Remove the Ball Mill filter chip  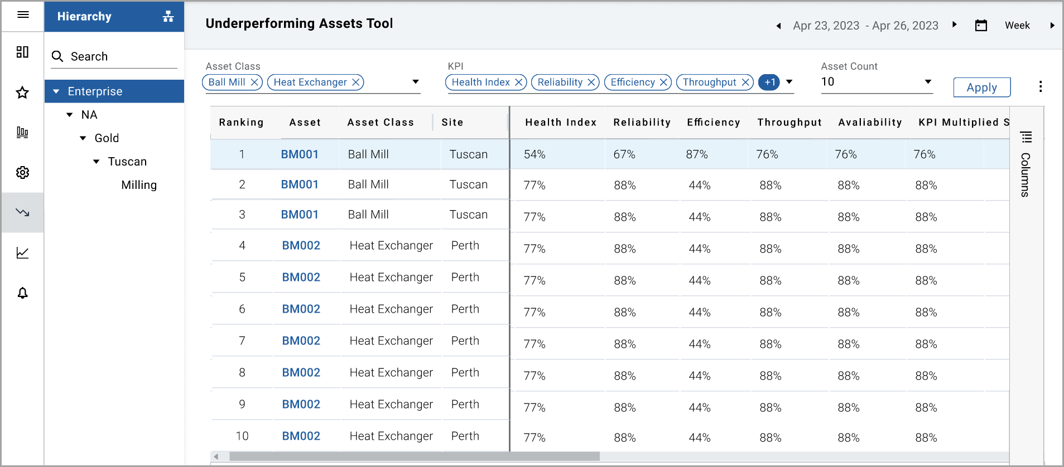(254, 82)
